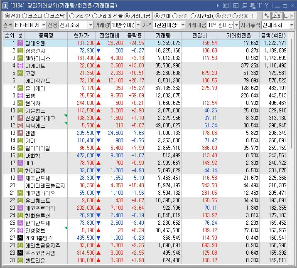Select the 코스피 radio button

25,16
